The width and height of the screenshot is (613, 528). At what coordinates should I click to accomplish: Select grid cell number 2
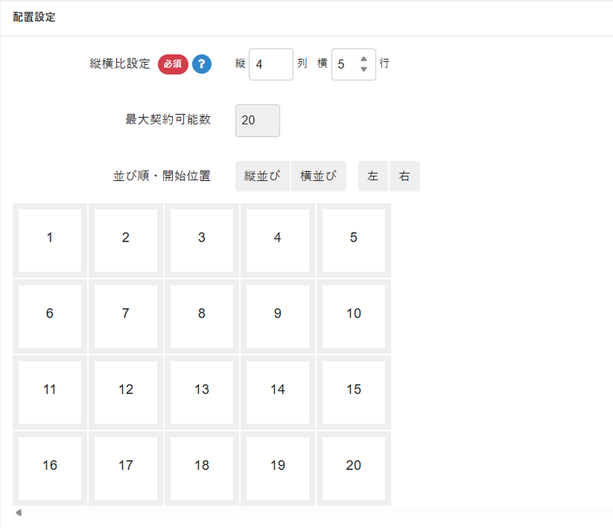coord(125,241)
